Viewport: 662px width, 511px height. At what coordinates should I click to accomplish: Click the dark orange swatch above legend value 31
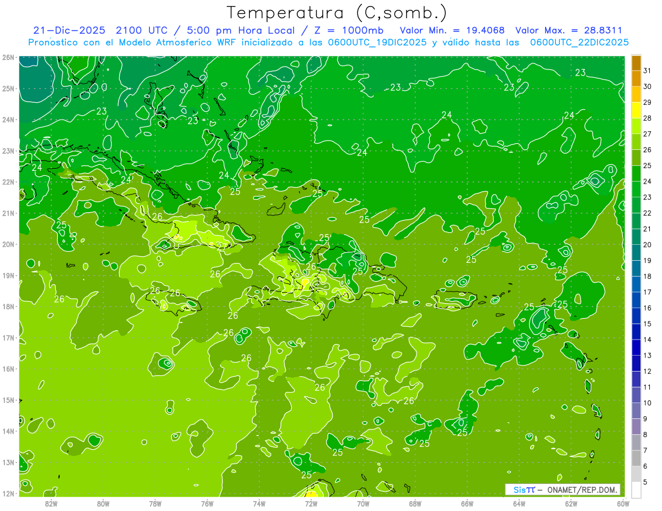point(636,63)
